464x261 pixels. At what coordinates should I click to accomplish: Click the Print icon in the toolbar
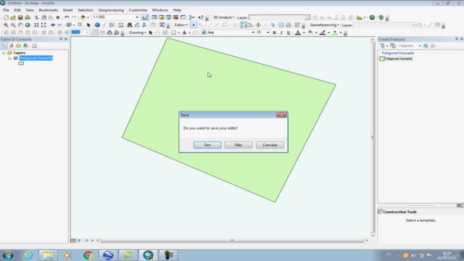(x=28, y=17)
